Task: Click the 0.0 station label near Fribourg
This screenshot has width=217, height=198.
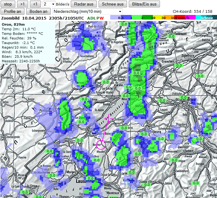Action: pos(144,134)
